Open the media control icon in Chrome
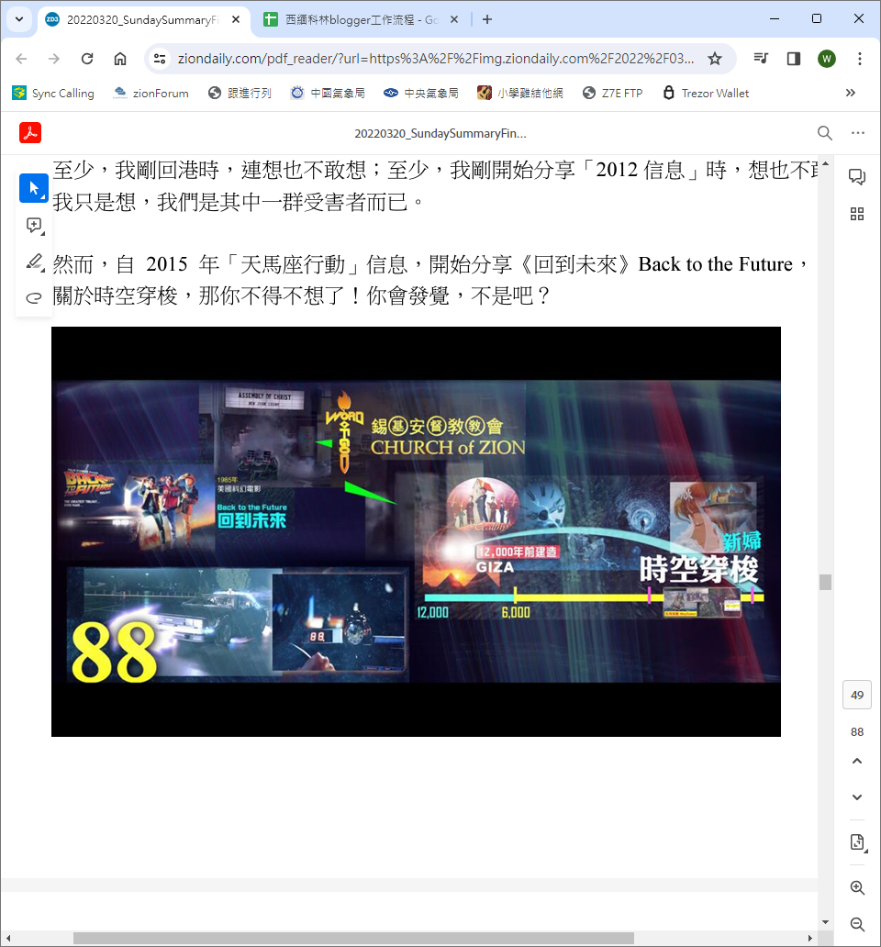The height and width of the screenshot is (947, 881). (761, 59)
